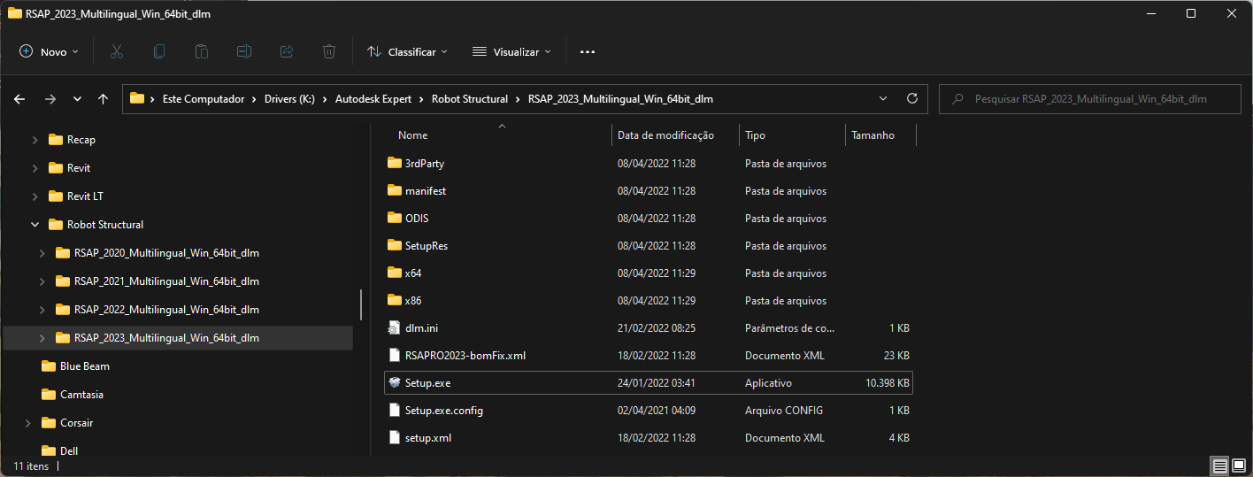Screen dimensions: 1253x477
Task: Click the Share icon in toolbar
Action: [x=287, y=52]
